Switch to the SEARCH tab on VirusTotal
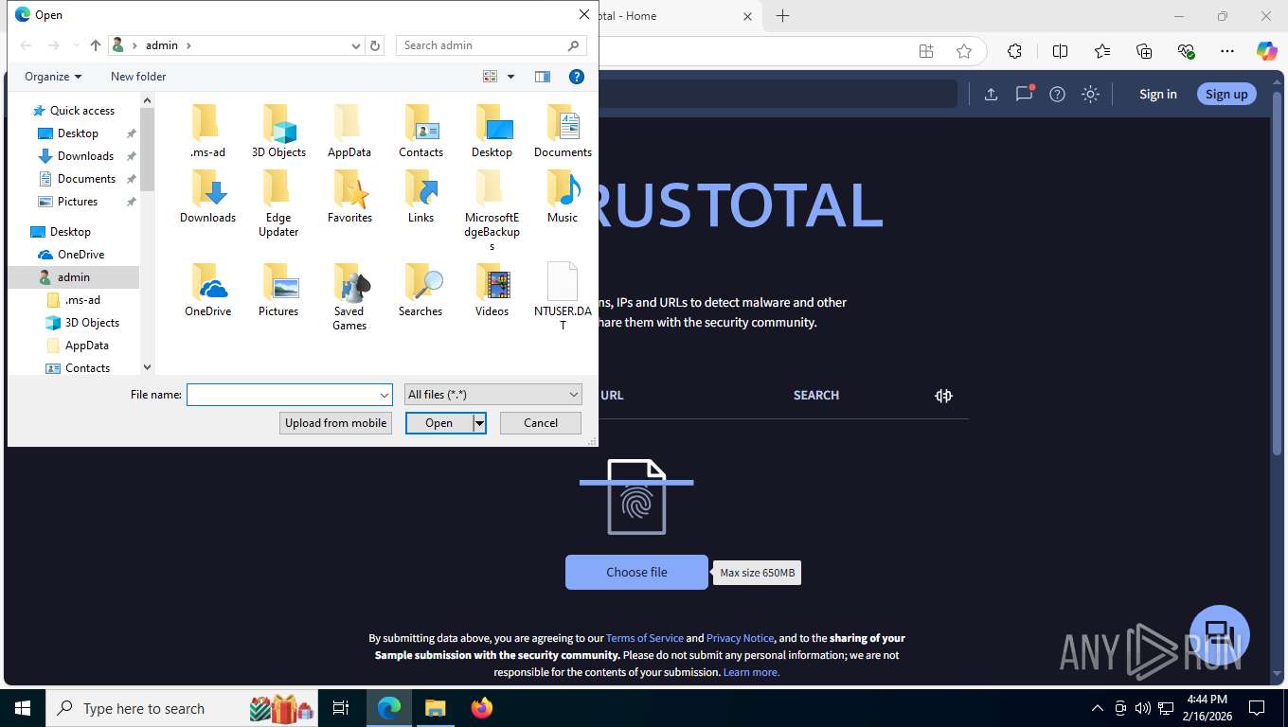This screenshot has width=1288, height=727. coord(816,395)
